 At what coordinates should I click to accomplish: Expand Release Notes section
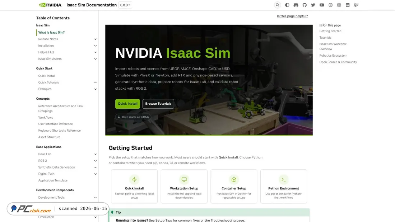(x=96, y=39)
